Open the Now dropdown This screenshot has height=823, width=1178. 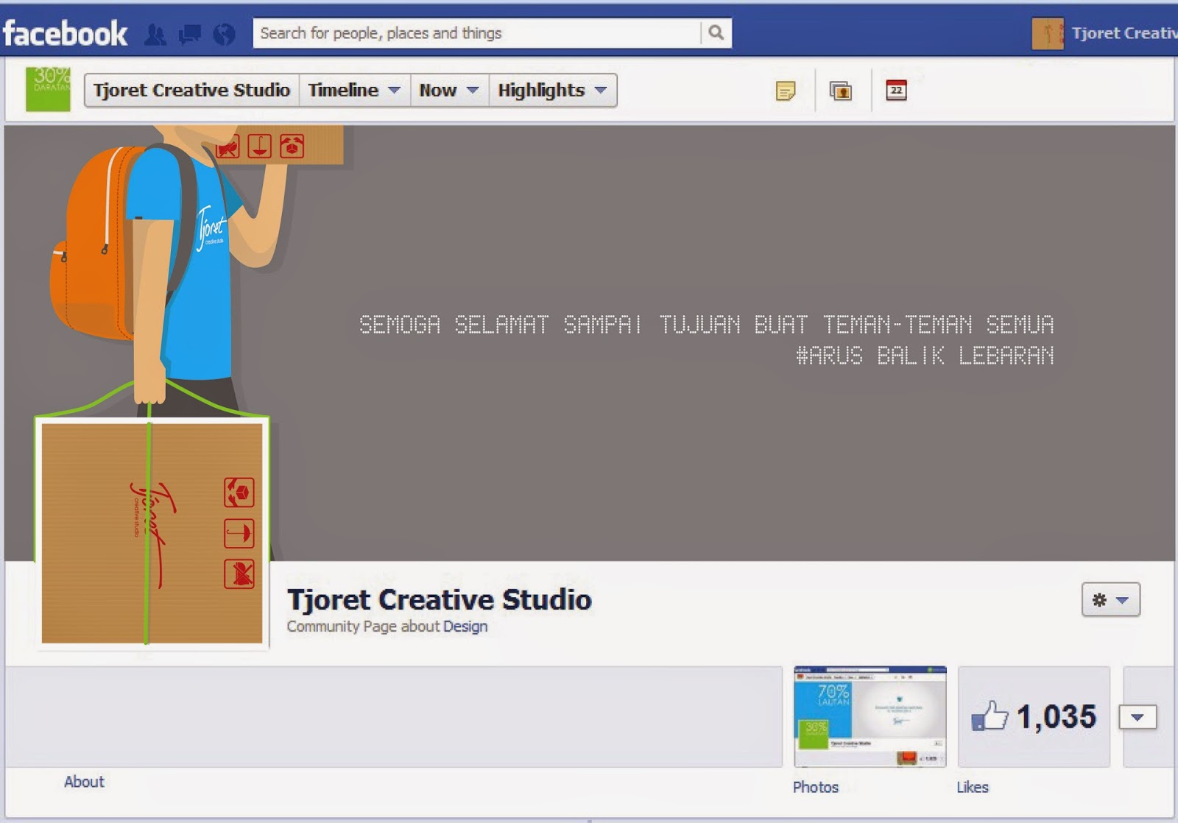[449, 90]
